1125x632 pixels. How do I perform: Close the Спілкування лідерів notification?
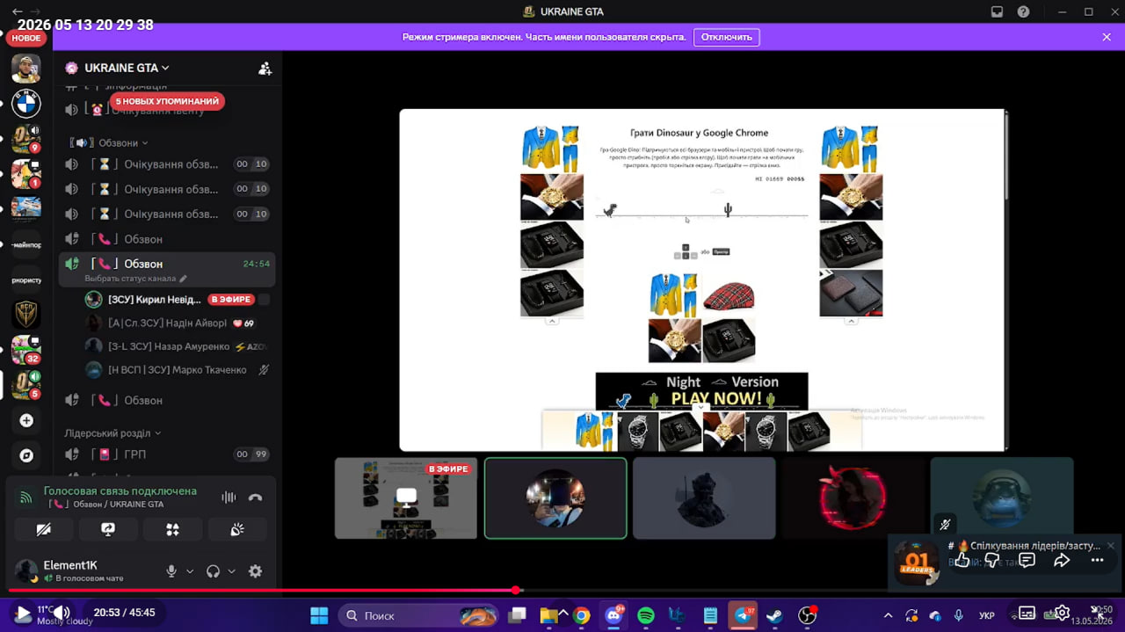1110,546
